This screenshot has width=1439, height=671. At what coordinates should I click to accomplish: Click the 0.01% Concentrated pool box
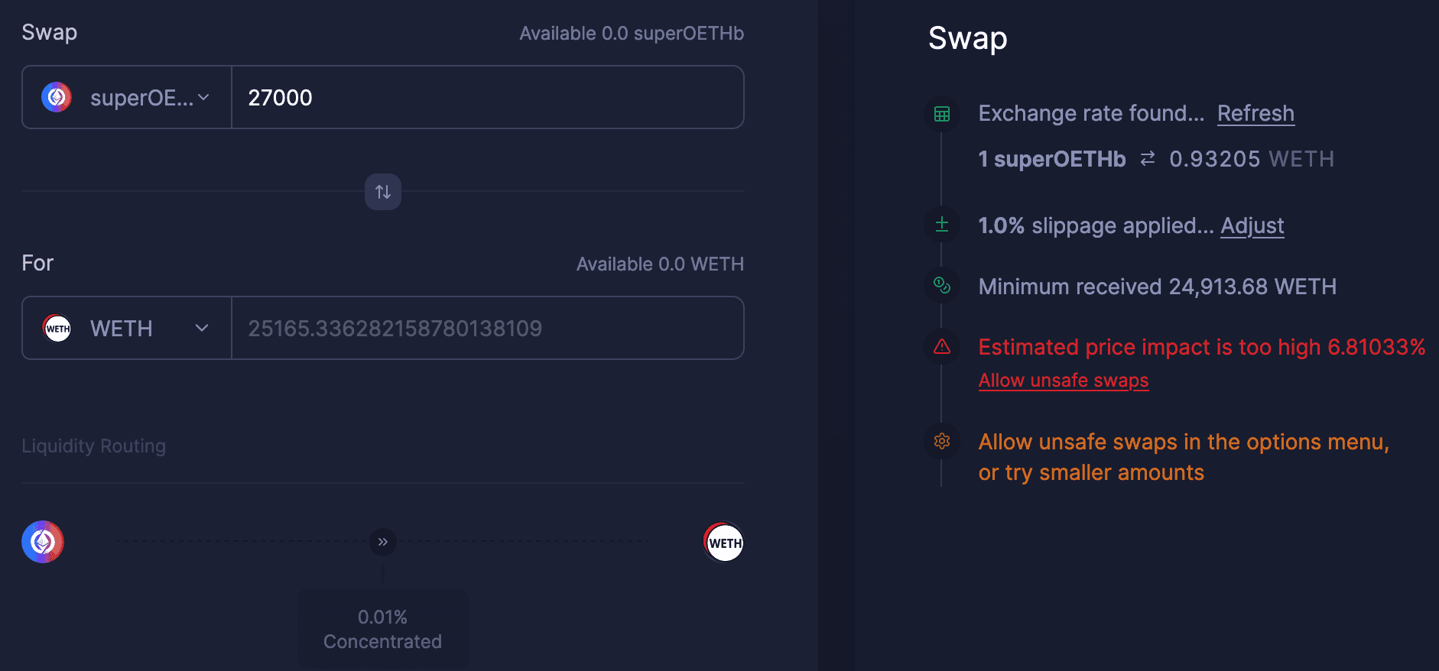[x=383, y=629]
